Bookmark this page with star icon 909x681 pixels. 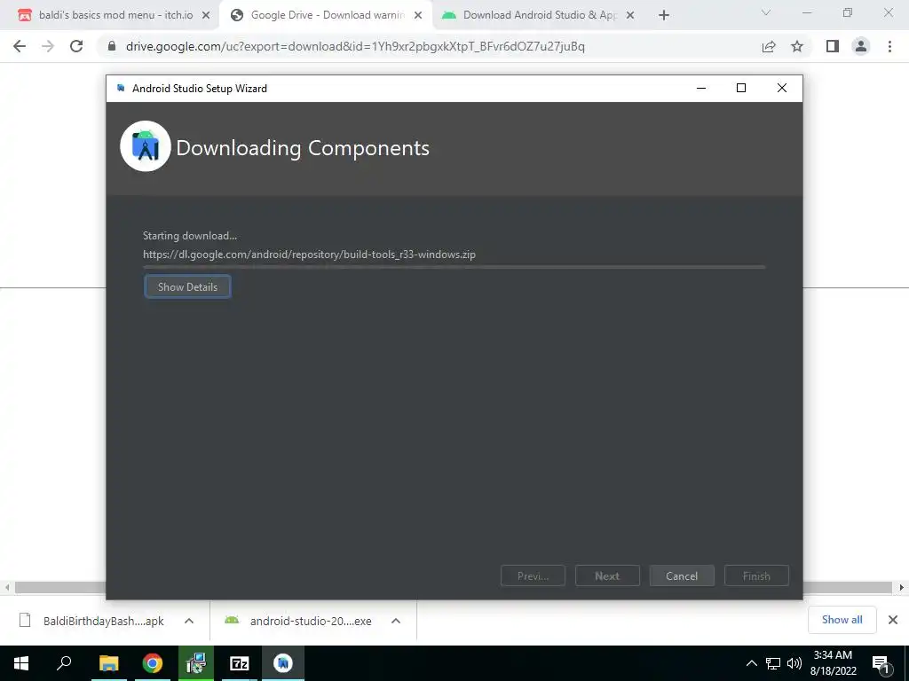pos(797,46)
